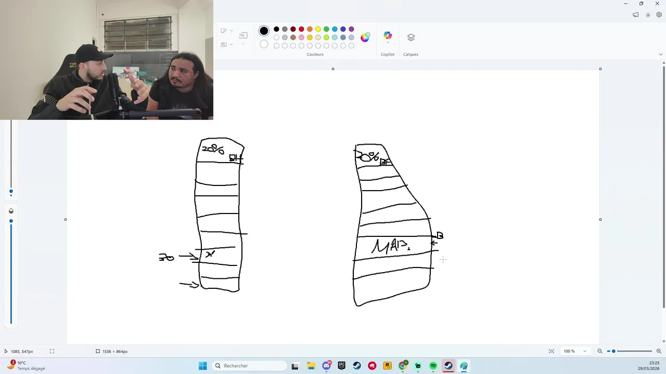The image size is (666, 374).
Task: Open the line thickness size tool
Action: pyautogui.click(x=243, y=35)
